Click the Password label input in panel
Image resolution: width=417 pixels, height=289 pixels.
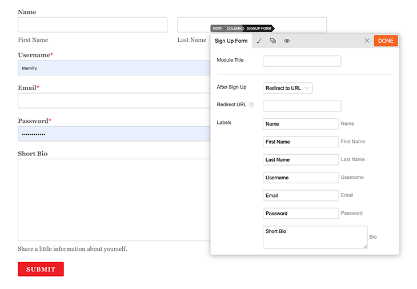coord(301,213)
